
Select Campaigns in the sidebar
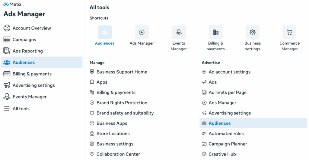(x=42, y=39)
